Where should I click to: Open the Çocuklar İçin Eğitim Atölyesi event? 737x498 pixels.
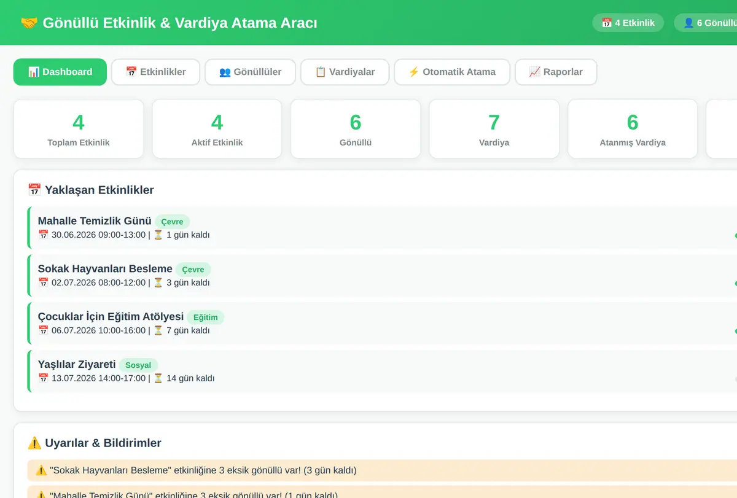(x=382, y=324)
